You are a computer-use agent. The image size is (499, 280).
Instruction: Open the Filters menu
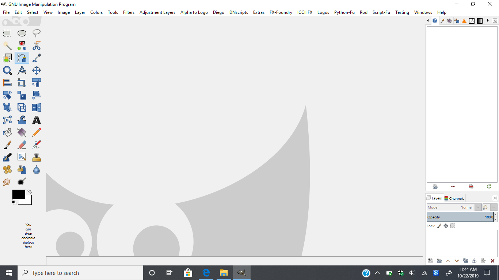[x=129, y=12]
